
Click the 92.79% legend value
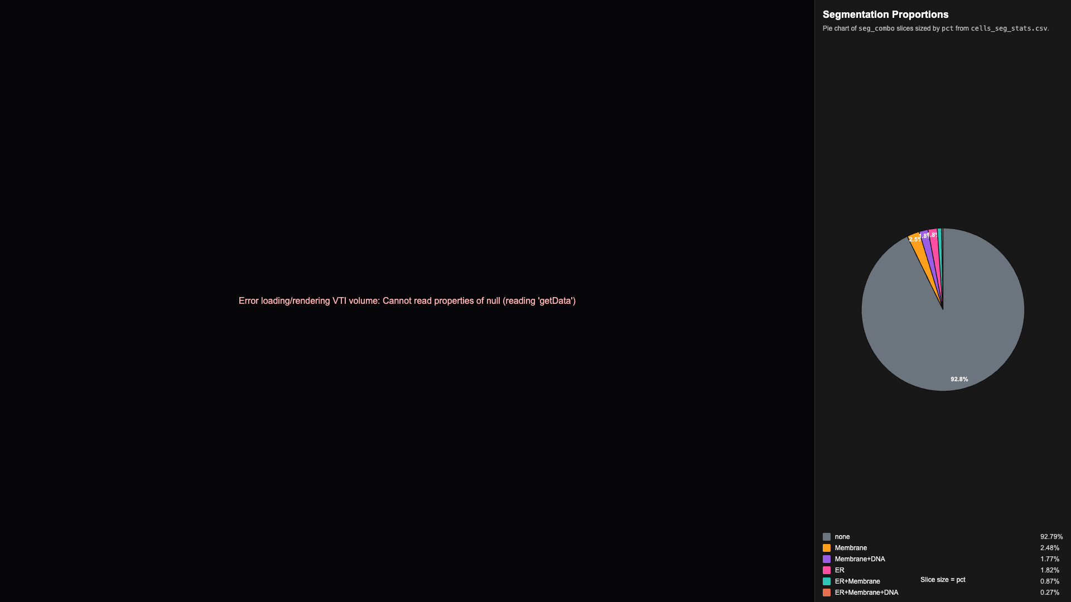[x=1051, y=537]
